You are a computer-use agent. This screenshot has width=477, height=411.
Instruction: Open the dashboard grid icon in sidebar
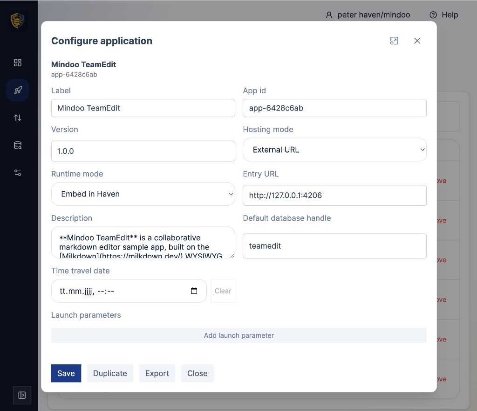click(18, 63)
